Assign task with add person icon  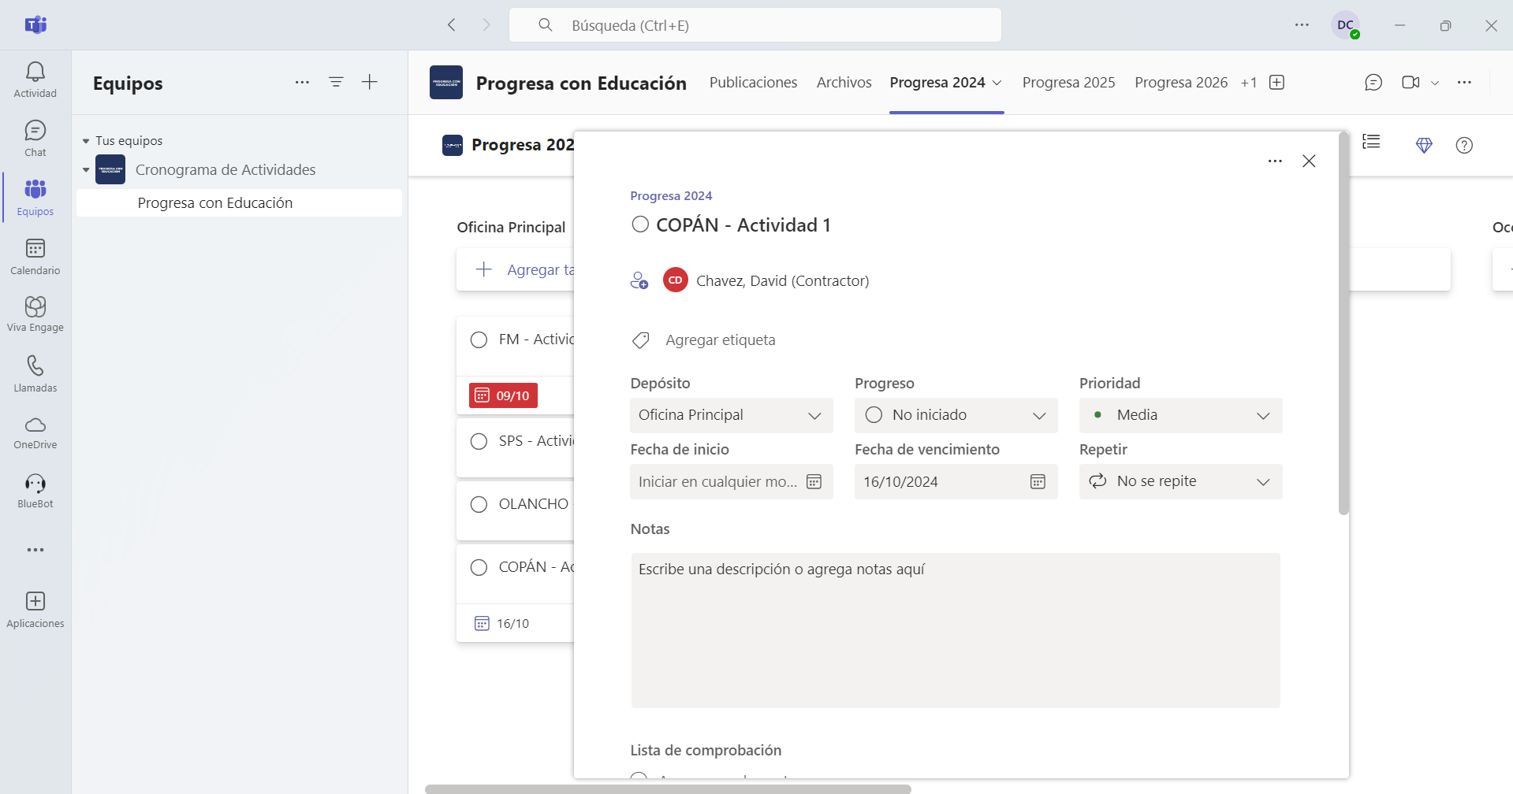coord(639,280)
